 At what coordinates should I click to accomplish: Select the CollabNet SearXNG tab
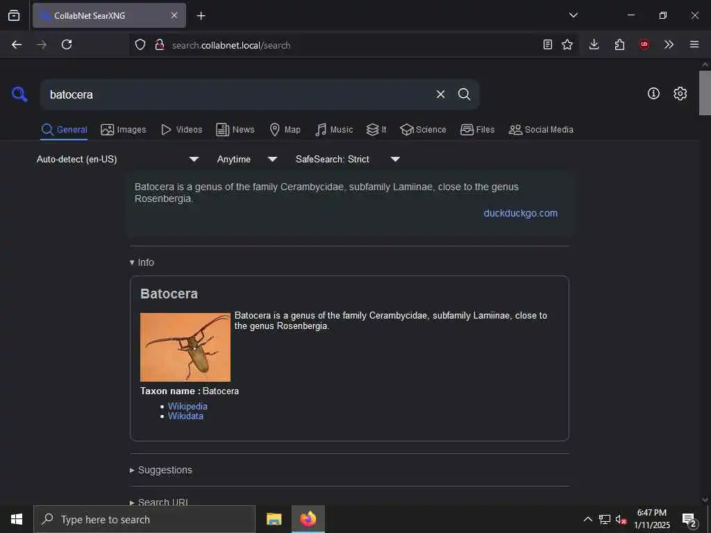click(109, 15)
